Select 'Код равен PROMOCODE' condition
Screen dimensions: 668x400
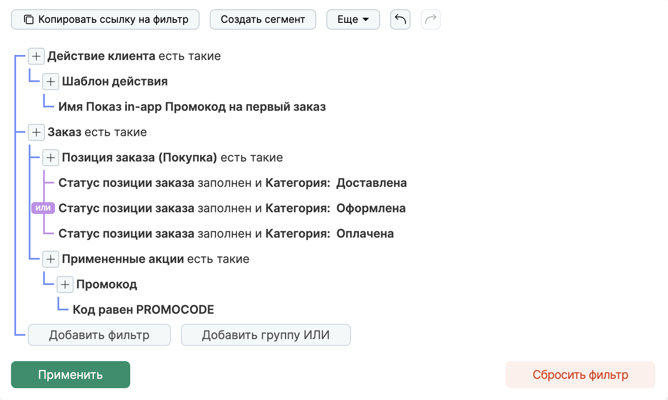[143, 310]
